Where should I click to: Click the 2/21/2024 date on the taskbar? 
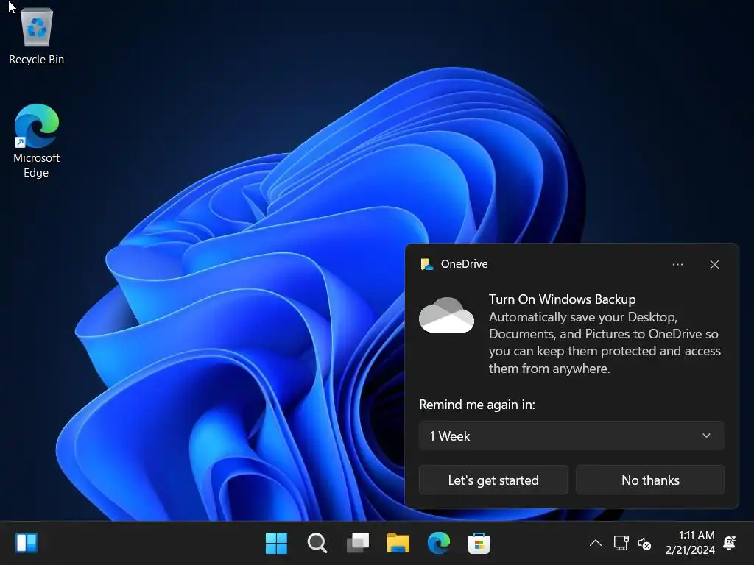click(690, 550)
